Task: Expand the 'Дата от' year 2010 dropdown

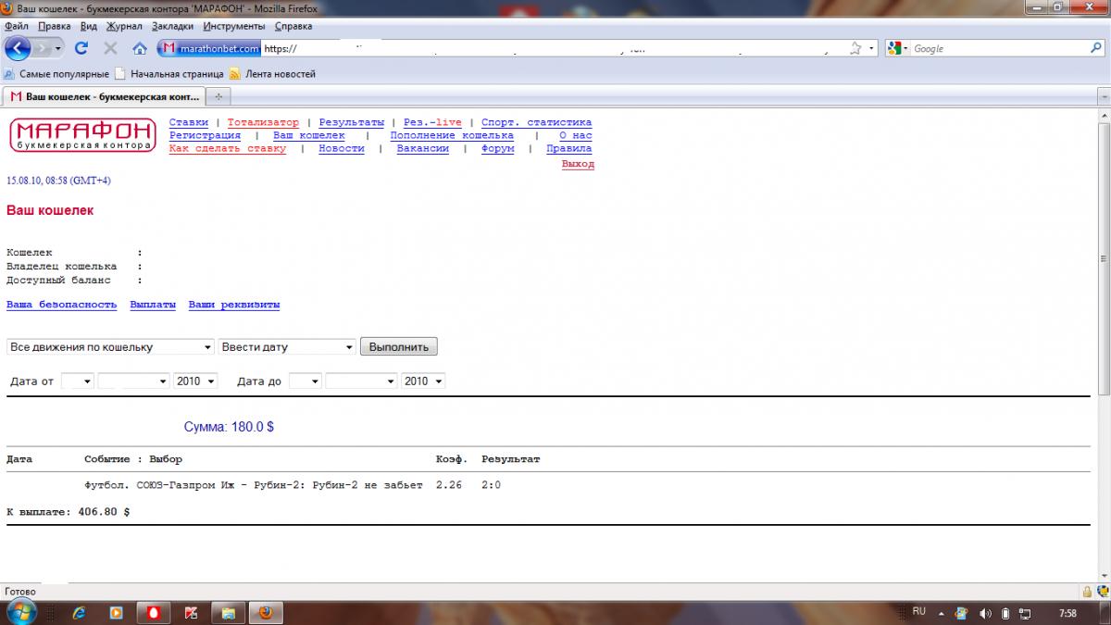Action: pyautogui.click(x=195, y=381)
